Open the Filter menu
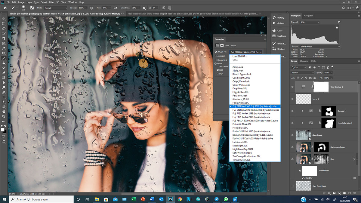The width and height of the screenshot is (361, 203). 52,2
